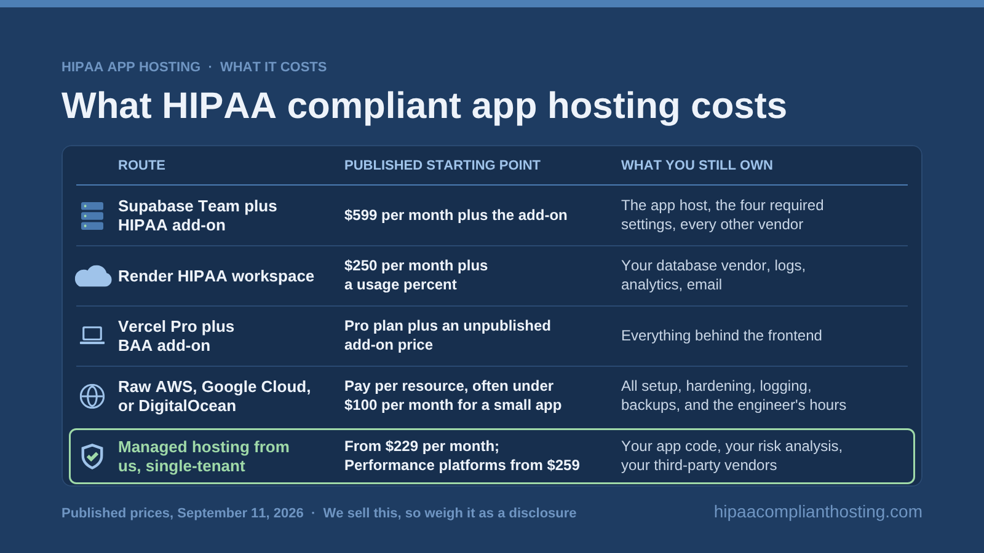Click the PUBLISHED STARTING POINT column header

(x=442, y=165)
